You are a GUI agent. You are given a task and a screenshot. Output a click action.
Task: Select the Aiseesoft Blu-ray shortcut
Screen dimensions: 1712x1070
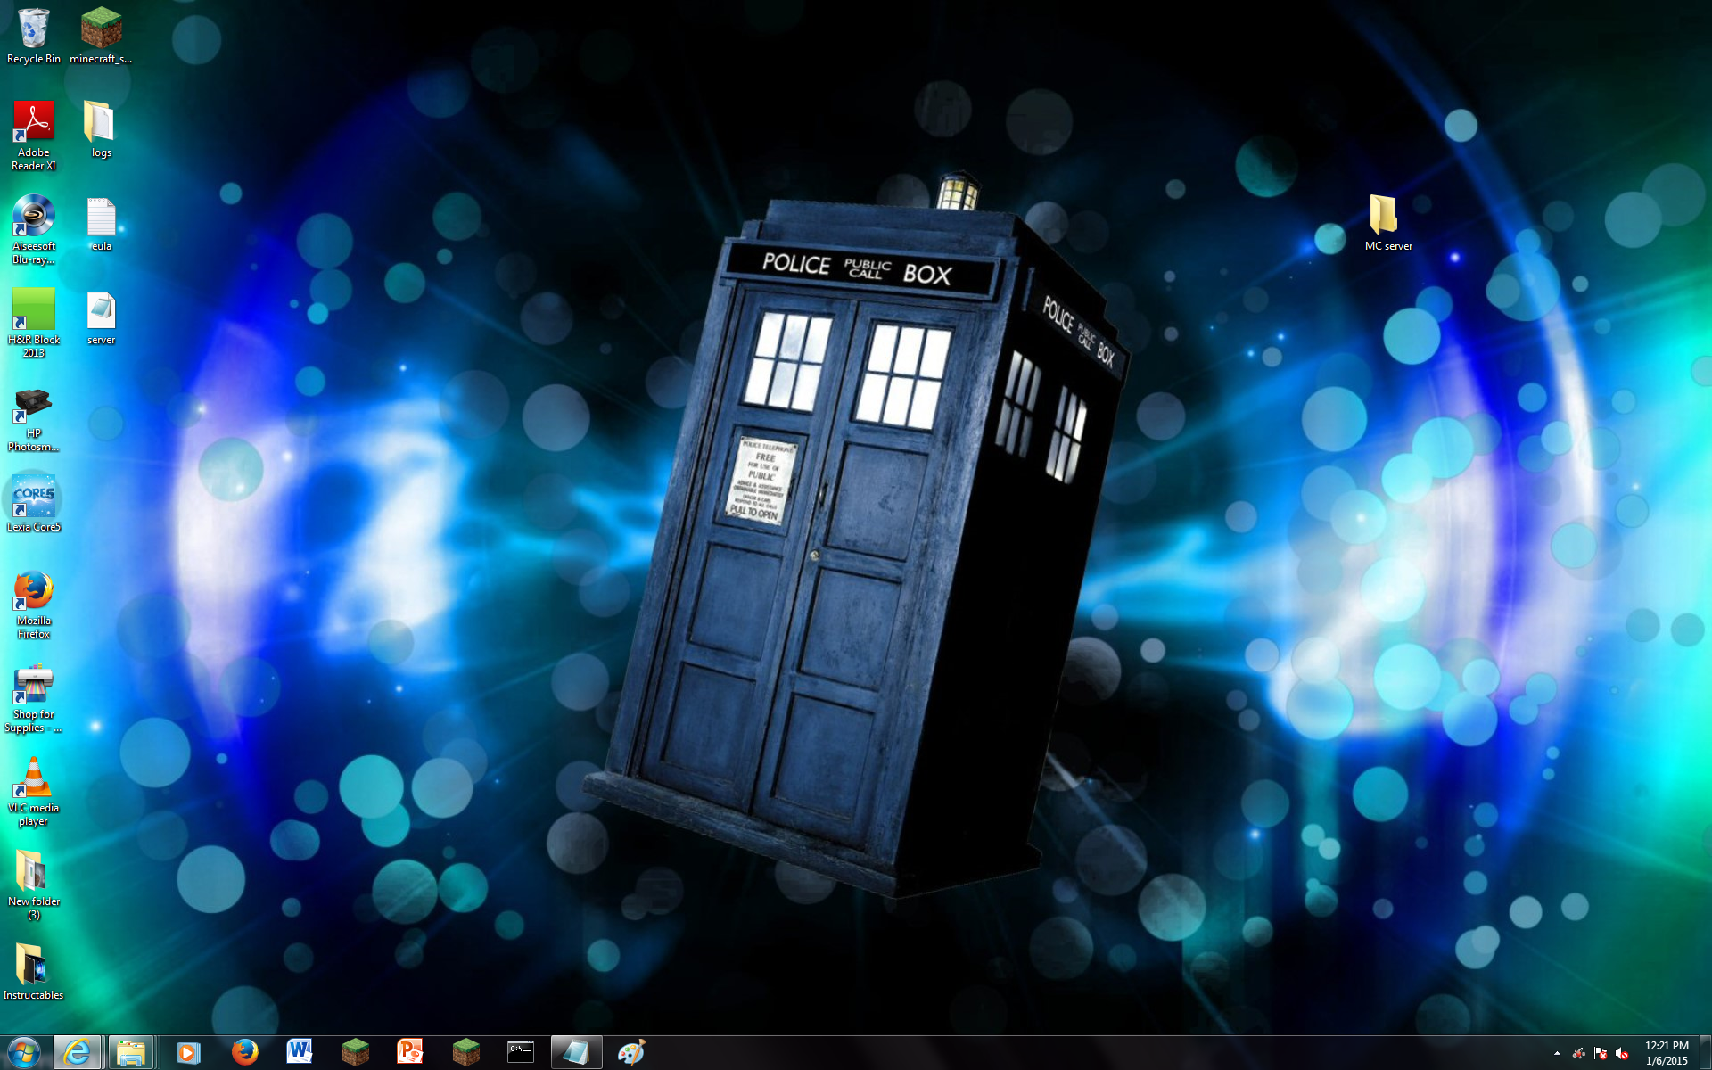pyautogui.click(x=34, y=229)
